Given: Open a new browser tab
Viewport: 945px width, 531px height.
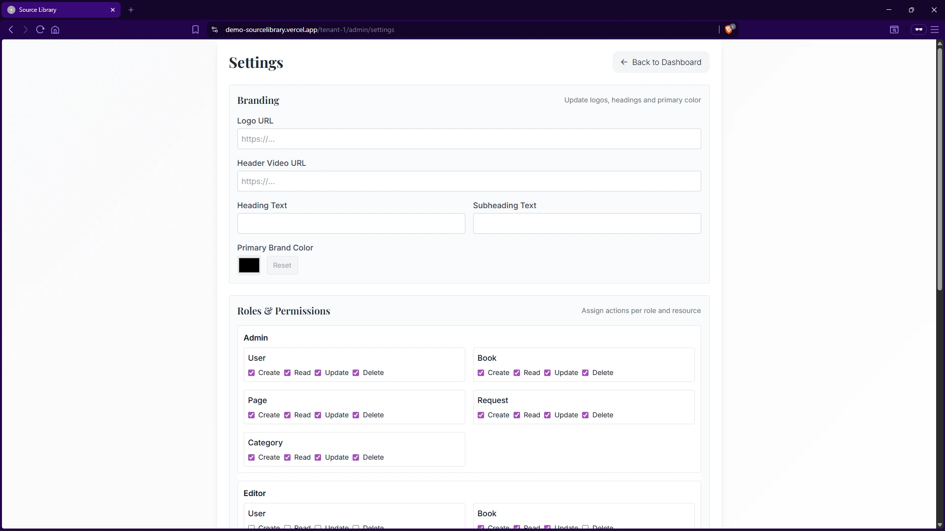Looking at the screenshot, I should pos(131,10).
